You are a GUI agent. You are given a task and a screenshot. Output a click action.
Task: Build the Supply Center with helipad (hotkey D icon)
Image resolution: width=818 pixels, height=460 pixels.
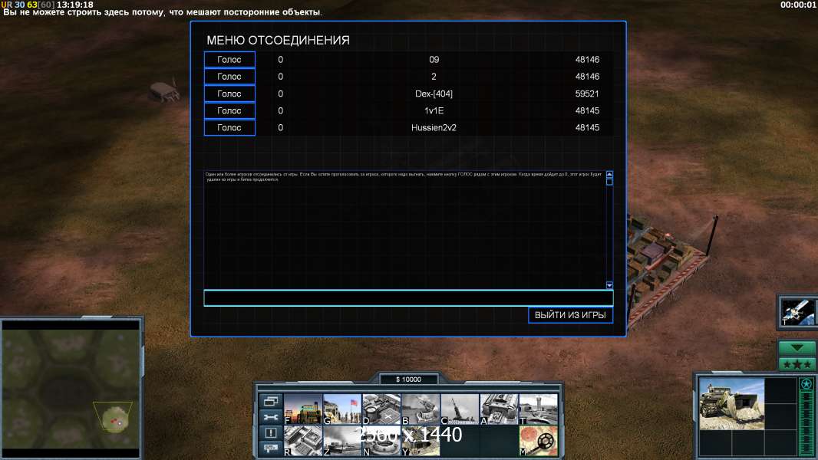tap(381, 409)
